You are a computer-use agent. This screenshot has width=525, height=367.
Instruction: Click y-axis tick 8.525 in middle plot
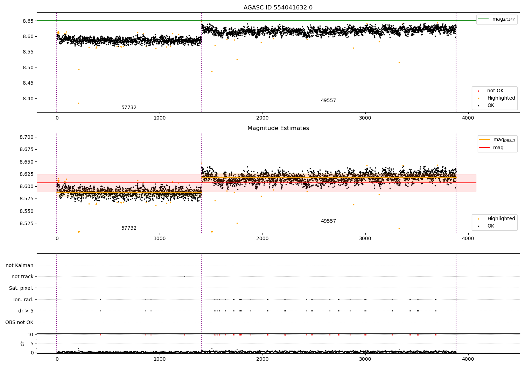[27, 223]
